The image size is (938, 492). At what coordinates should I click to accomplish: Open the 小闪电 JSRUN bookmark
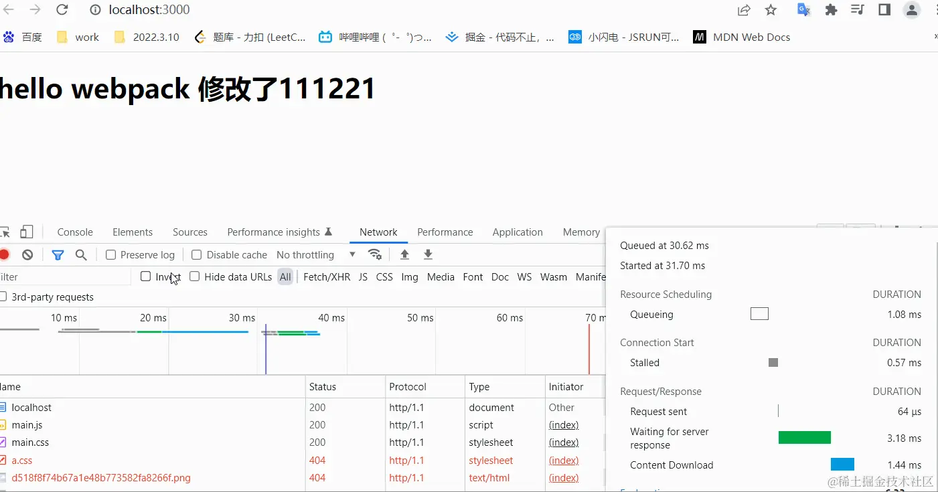624,37
